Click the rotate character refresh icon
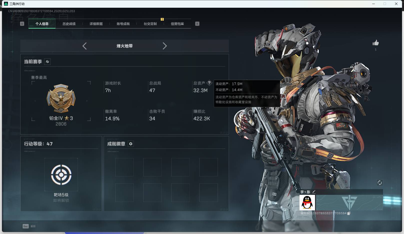Screen dimensions: 404x234 click(x=379, y=183)
